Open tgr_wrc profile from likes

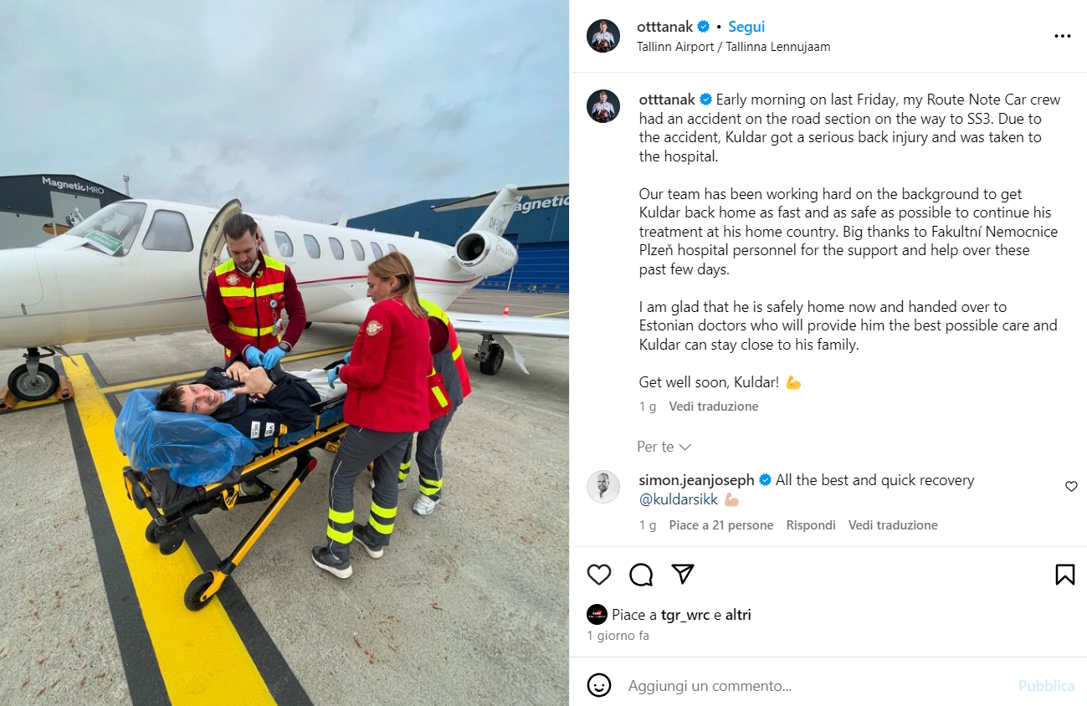point(685,615)
